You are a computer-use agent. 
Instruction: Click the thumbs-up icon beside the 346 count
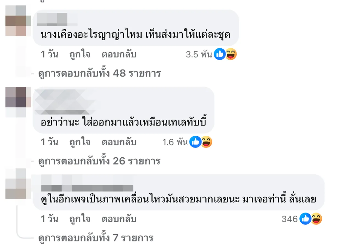coord(305,219)
